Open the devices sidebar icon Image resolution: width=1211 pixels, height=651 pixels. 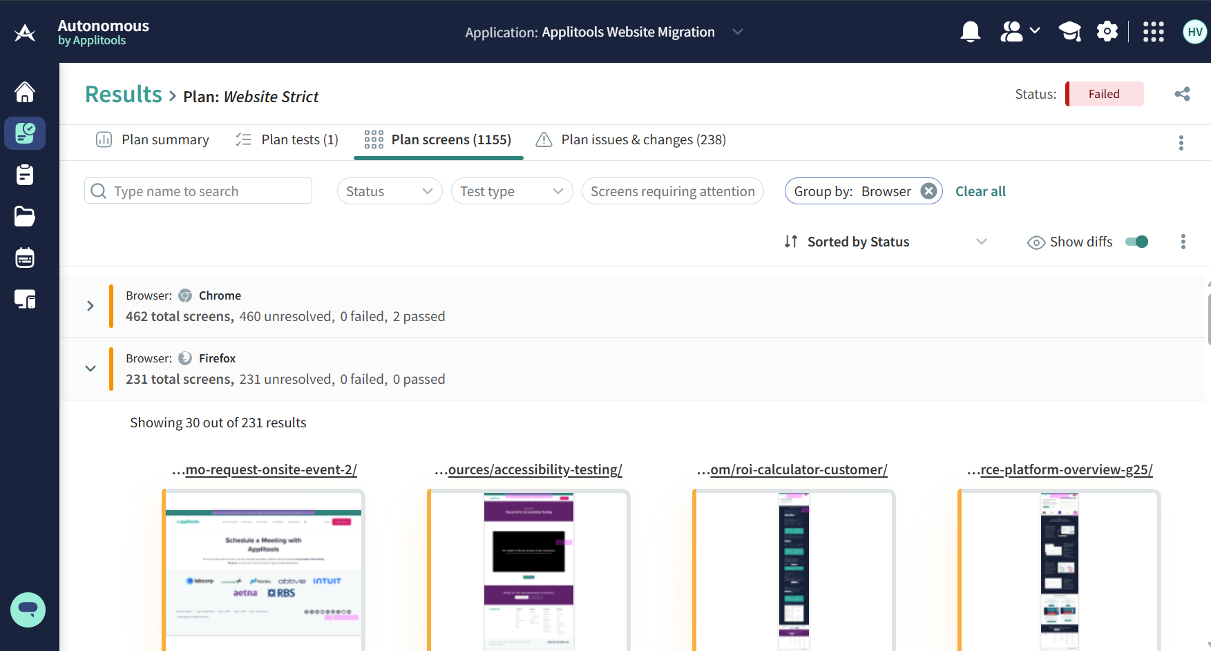[25, 299]
